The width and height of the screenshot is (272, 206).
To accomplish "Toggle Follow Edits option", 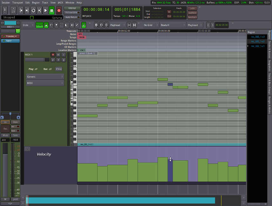I will (72, 13).
